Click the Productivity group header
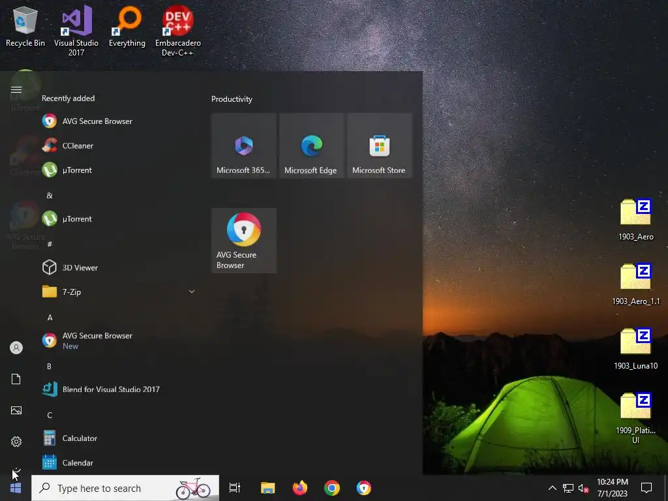This screenshot has width=668, height=501. pos(232,99)
